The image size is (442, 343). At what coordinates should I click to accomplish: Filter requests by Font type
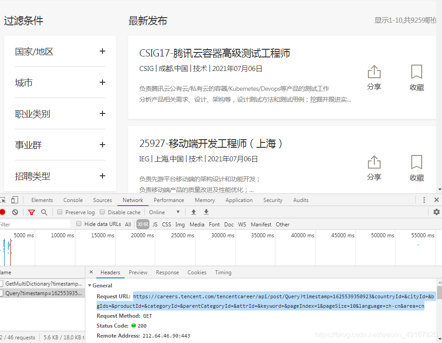[214, 225]
